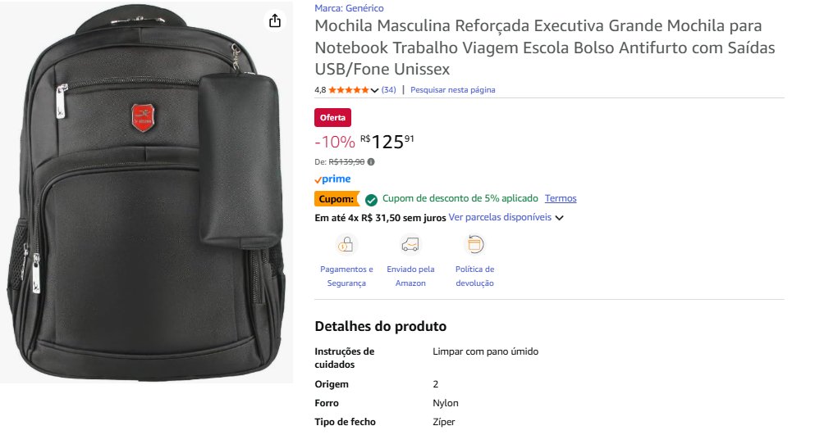Viewport: 815px width, 444px height.
Task: Open the (34) customer reviews link
Action: [389, 90]
